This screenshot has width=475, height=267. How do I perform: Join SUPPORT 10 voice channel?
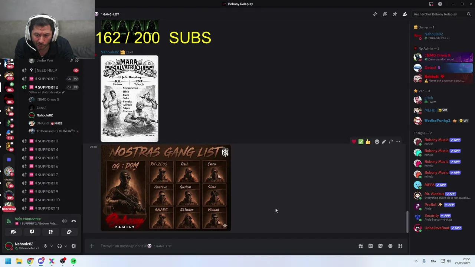[x=50, y=200]
